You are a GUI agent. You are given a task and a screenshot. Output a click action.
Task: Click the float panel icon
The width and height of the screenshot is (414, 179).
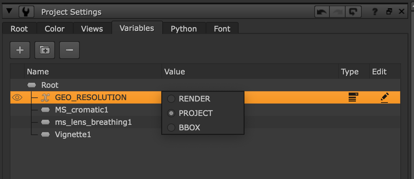(389, 12)
